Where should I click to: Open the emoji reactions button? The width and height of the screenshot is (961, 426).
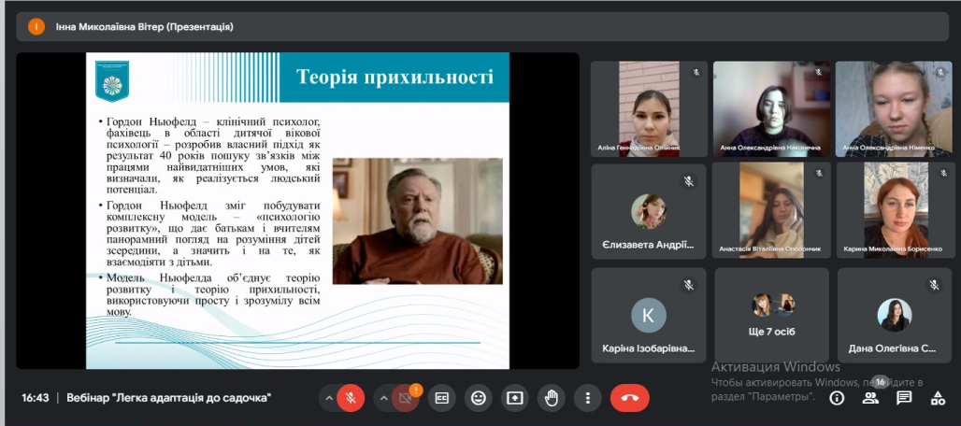point(478,399)
